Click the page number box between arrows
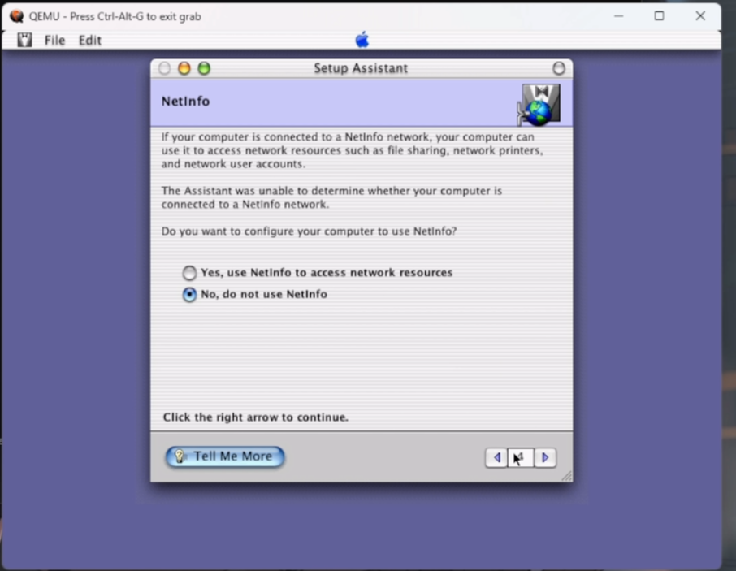Image resolution: width=736 pixels, height=571 pixels. pyautogui.click(x=521, y=458)
